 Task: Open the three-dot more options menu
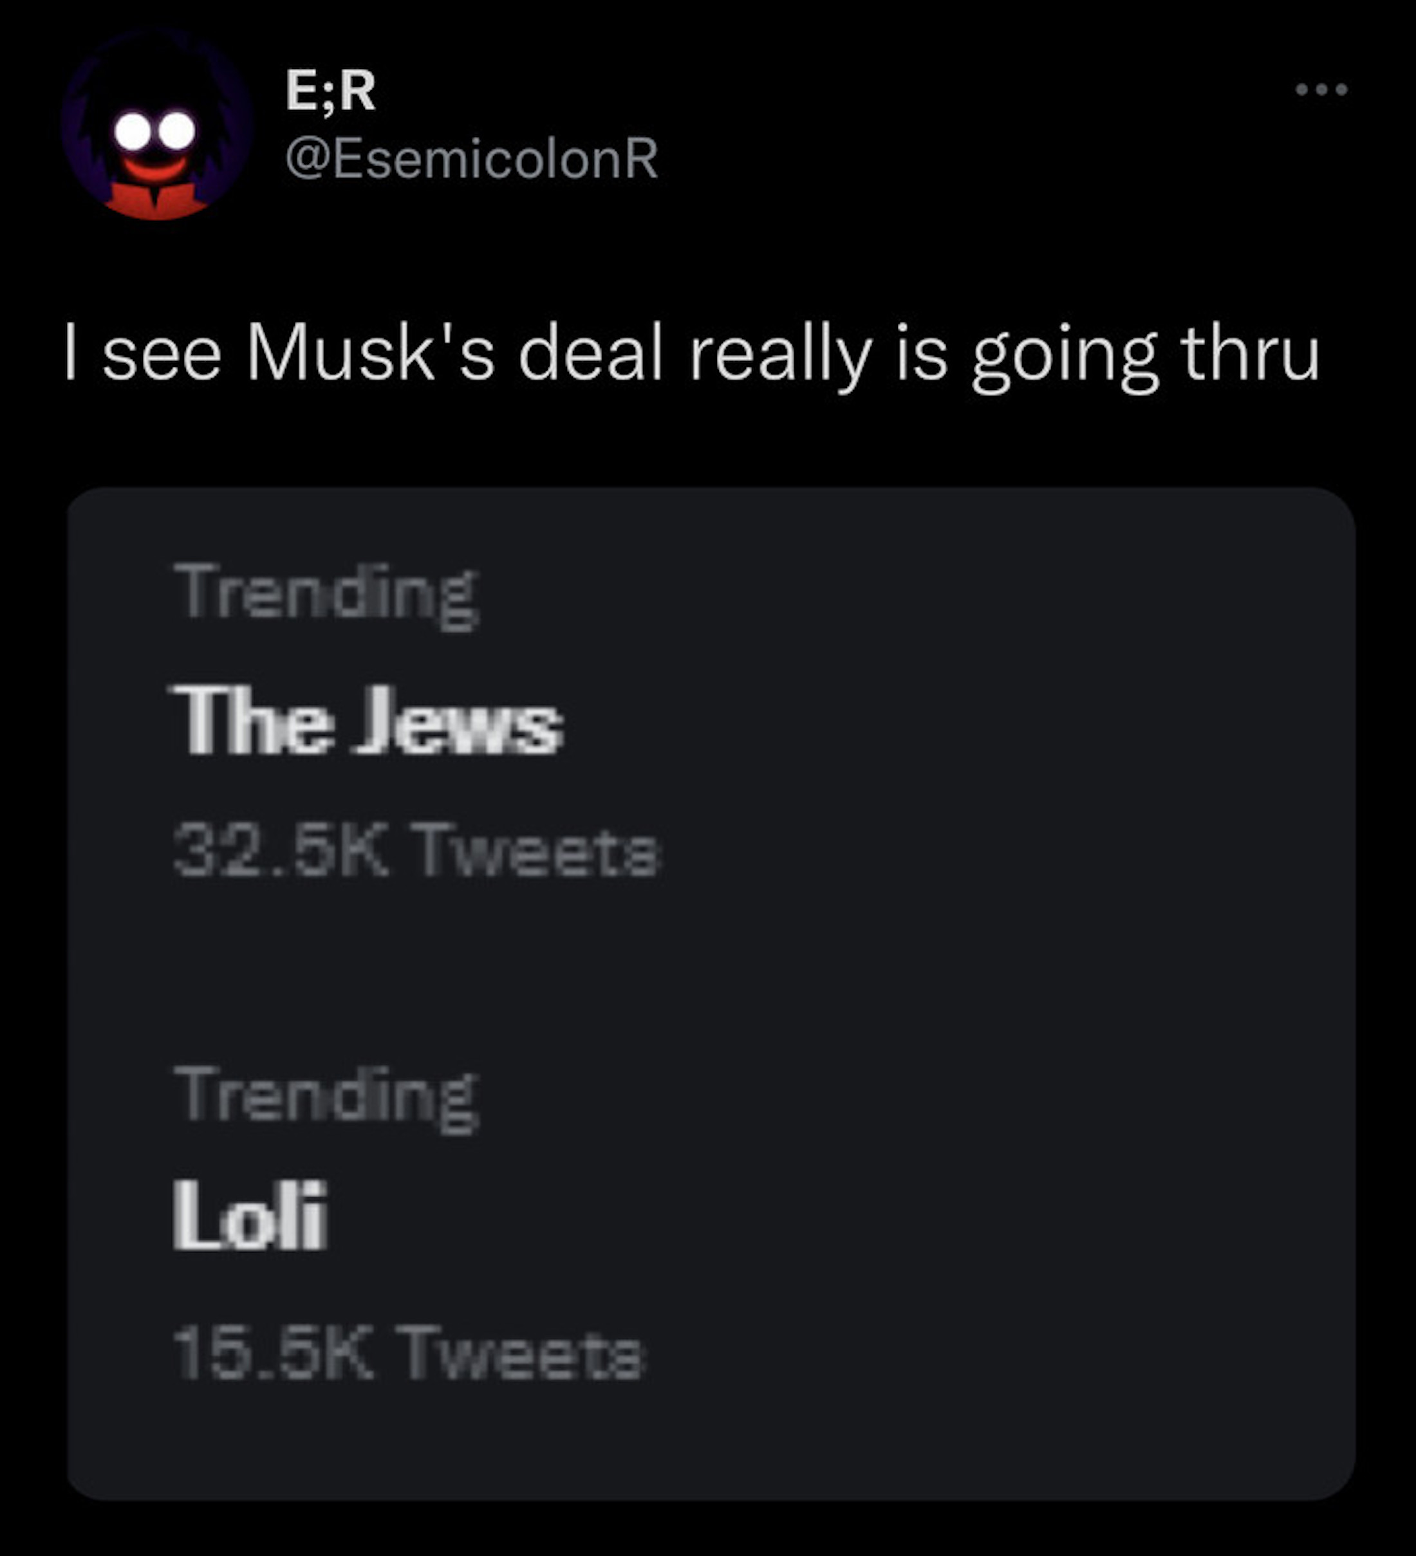1321,89
